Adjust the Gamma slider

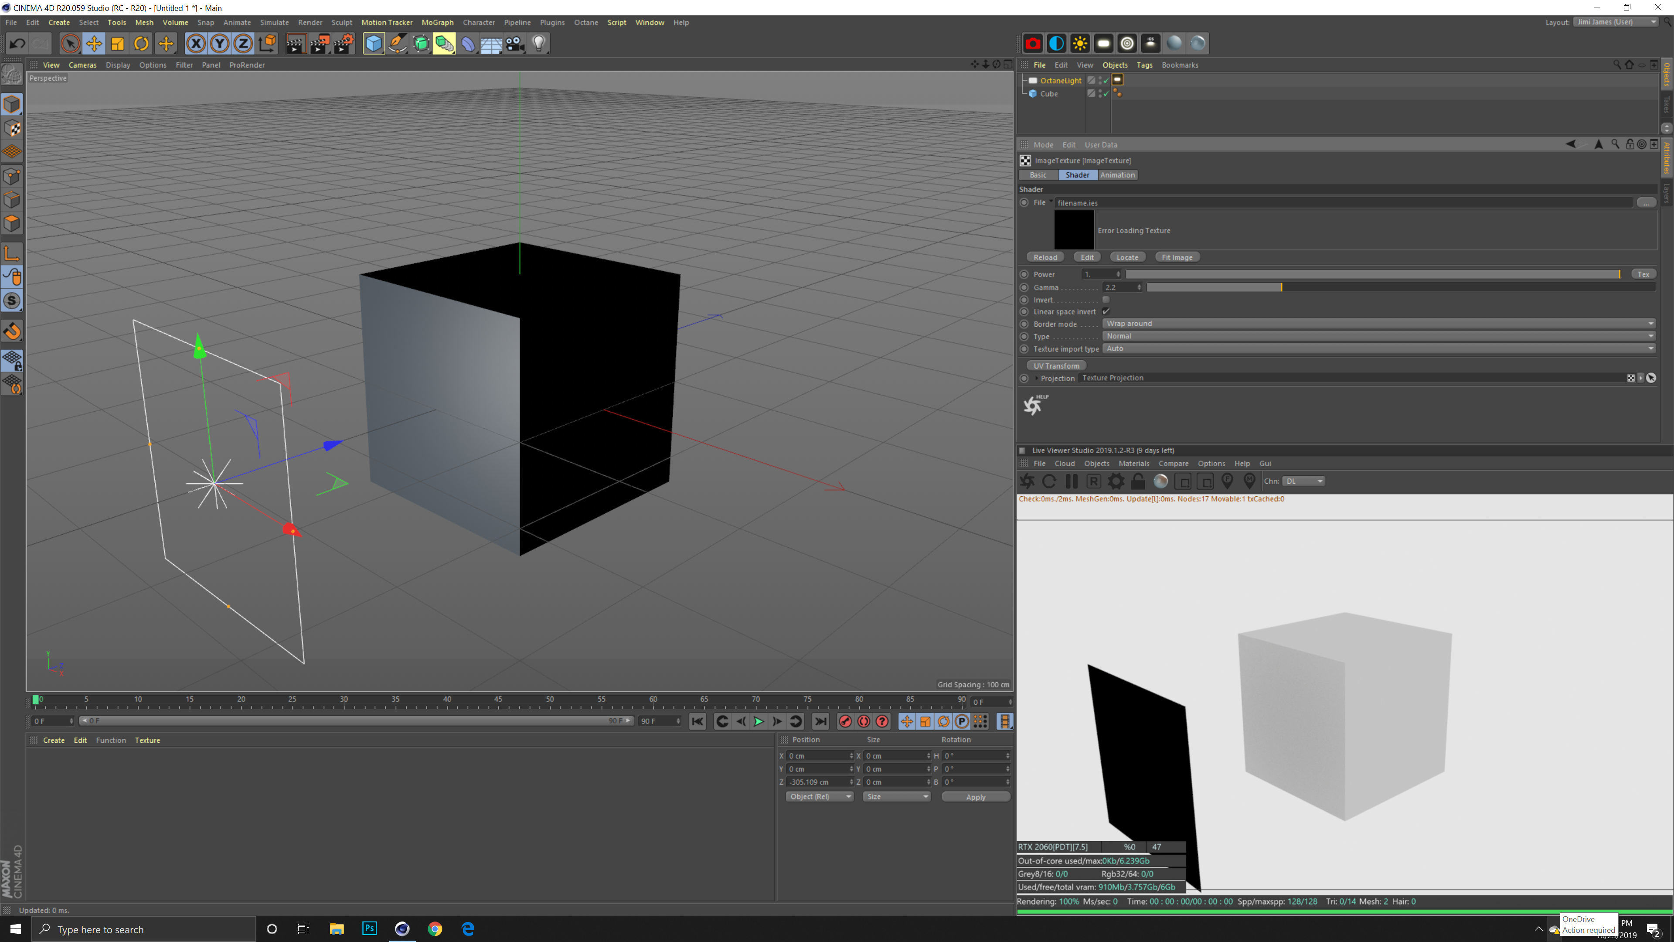[x=1282, y=287]
